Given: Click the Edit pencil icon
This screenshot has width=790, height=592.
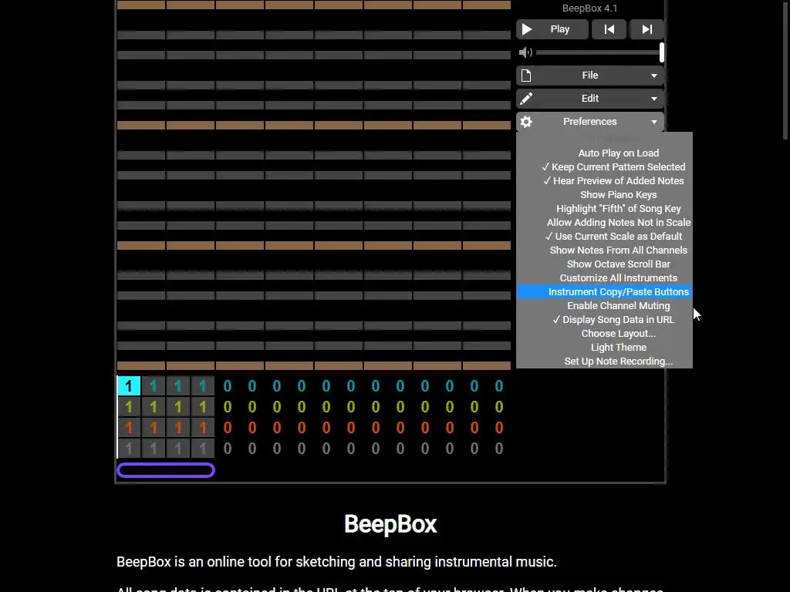Looking at the screenshot, I should coord(526,99).
